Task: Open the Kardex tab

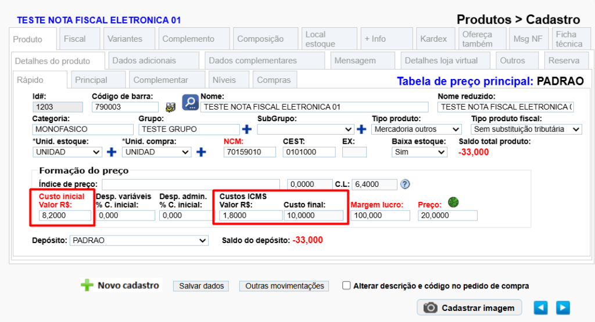Action: point(436,39)
